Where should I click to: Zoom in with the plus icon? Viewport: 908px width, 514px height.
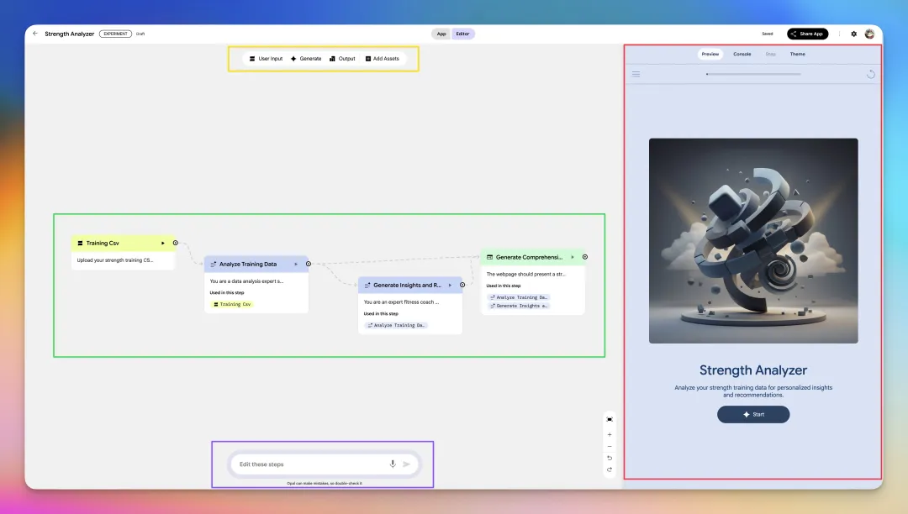tap(610, 434)
